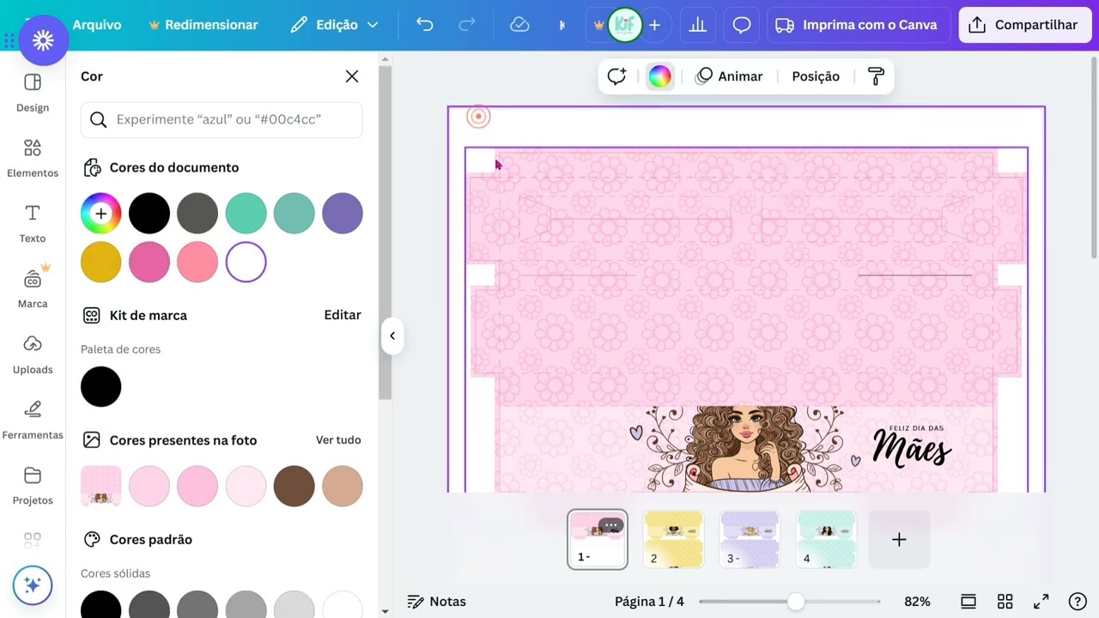
Task: Click the photo thumbnail color swatch
Action: click(101, 486)
